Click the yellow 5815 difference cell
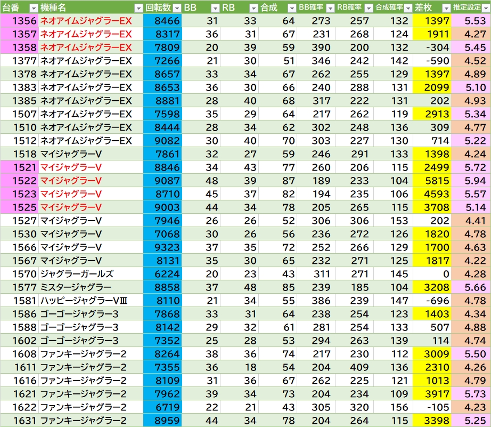 pos(431,181)
